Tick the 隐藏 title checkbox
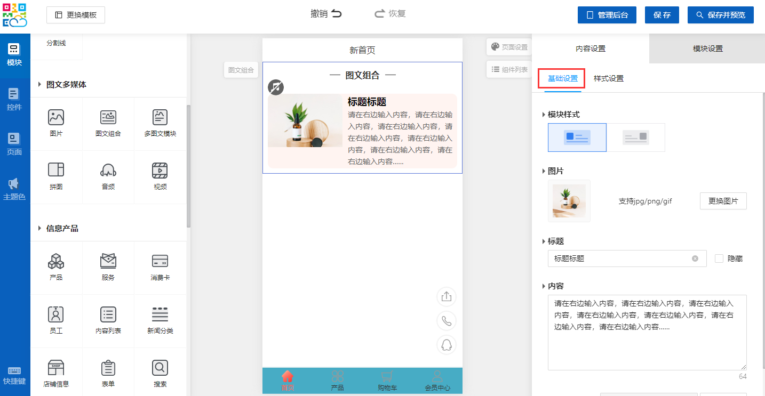The image size is (765, 396). pyautogui.click(x=719, y=258)
